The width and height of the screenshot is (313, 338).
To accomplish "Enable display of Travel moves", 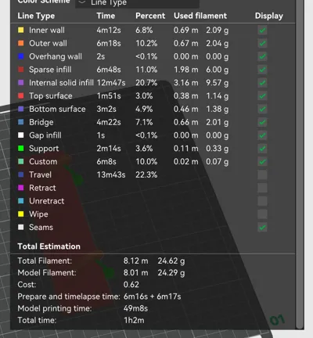I will 262,174.
